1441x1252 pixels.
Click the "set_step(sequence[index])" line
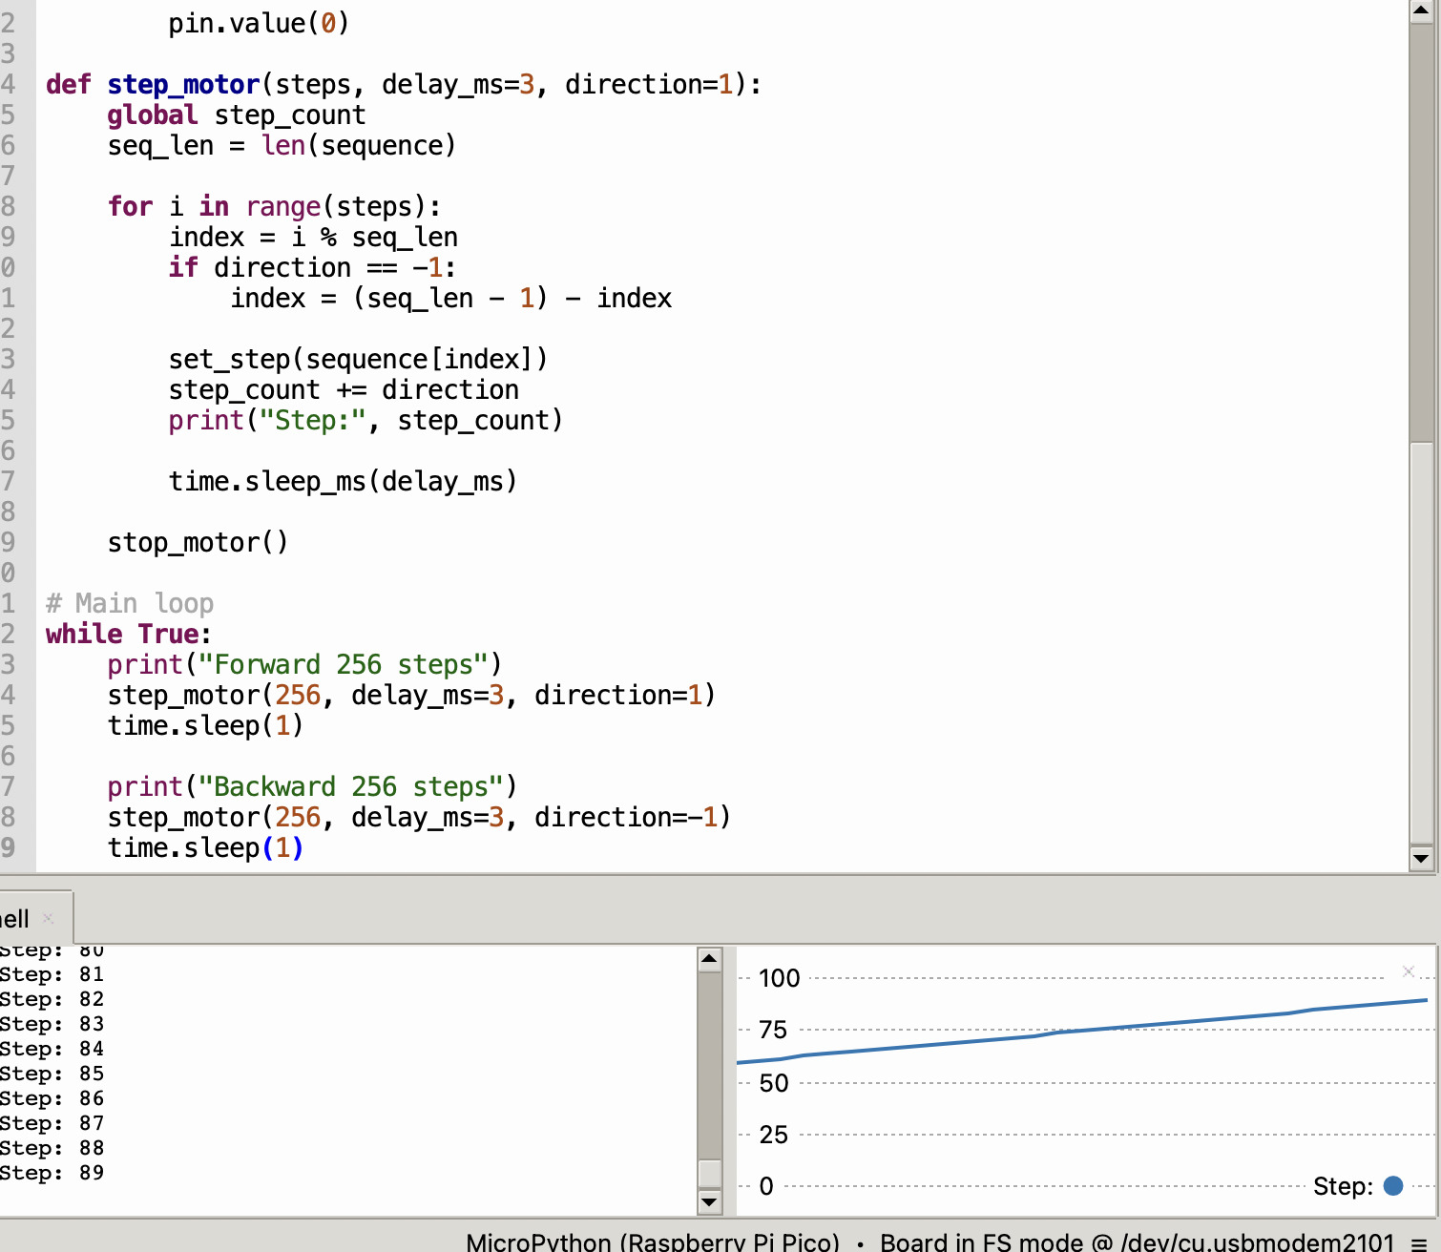pyautogui.click(x=358, y=359)
